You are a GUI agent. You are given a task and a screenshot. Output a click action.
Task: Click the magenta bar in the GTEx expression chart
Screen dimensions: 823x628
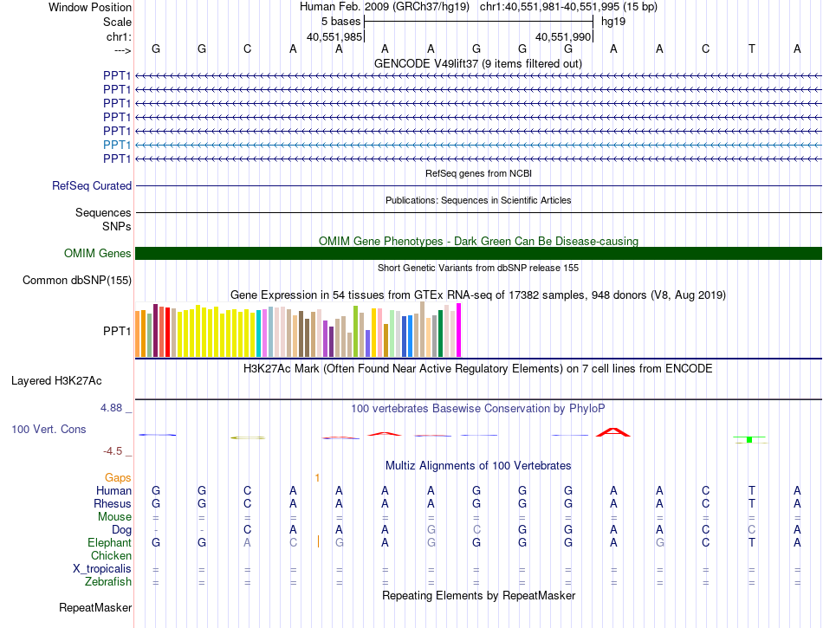coord(459,330)
